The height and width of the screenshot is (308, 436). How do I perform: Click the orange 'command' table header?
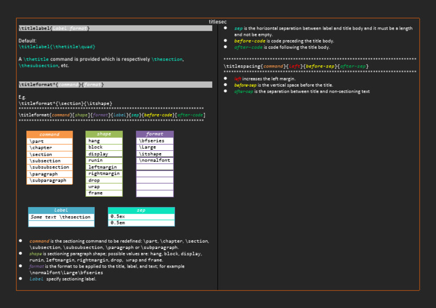[x=49, y=134]
